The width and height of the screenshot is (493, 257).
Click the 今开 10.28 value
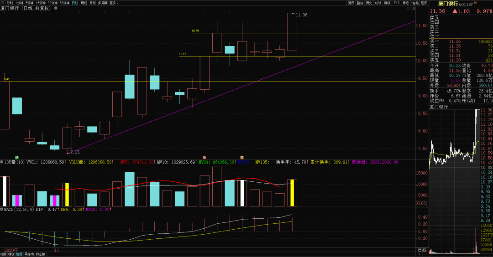click(455, 66)
